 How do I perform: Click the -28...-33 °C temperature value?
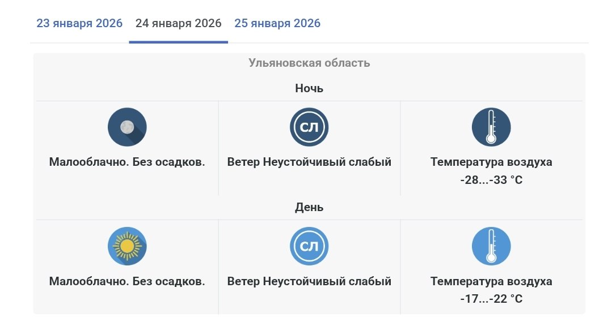coord(491,180)
